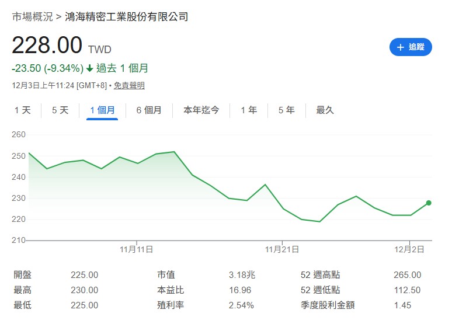Click the green end-point dot on chart
Screen dimensions: 459x320
pos(429,203)
